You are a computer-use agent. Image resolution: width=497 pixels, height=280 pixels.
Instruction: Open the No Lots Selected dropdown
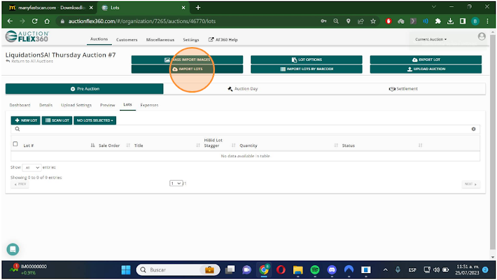coord(94,120)
